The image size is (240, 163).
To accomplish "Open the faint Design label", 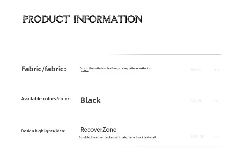I will 197,136.
